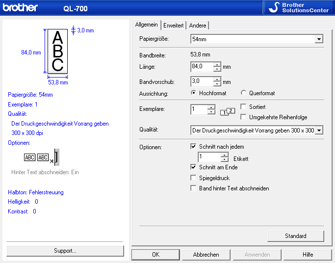335x263 pixels.
Task: Increase the Bandvorschub value
Action: (217, 79)
